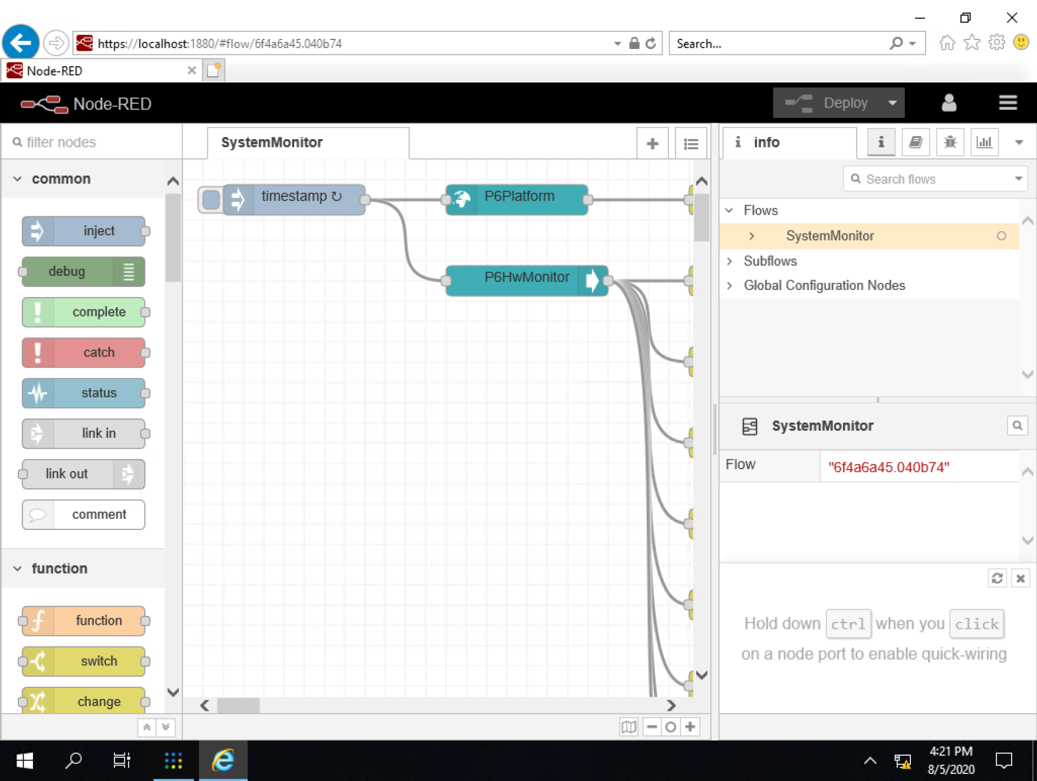The image size is (1037, 781).
Task: Click the SystemMonitor flow status circle
Action: (1001, 236)
